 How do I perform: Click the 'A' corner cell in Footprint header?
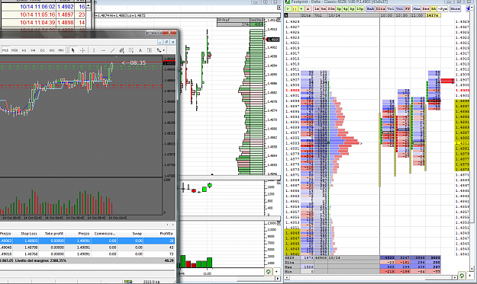click(286, 15)
